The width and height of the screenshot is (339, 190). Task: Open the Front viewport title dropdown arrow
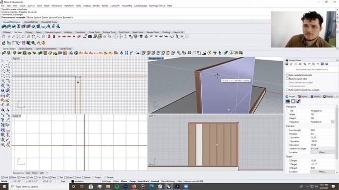click(x=20, y=116)
